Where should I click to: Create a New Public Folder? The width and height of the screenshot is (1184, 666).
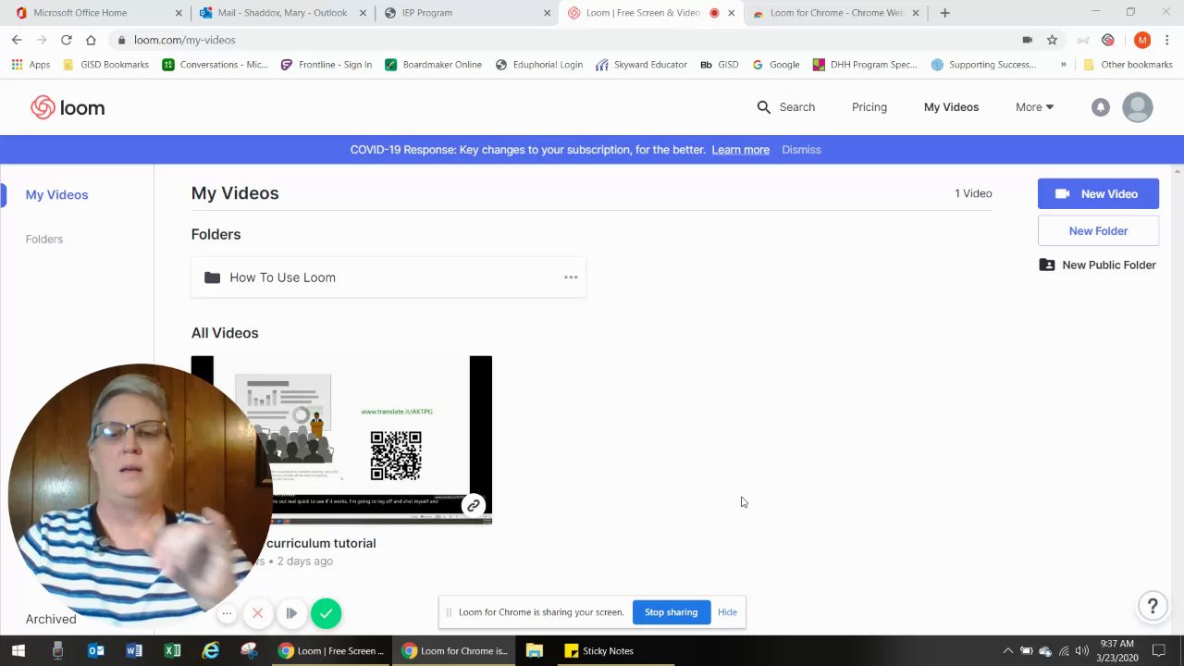click(1098, 265)
